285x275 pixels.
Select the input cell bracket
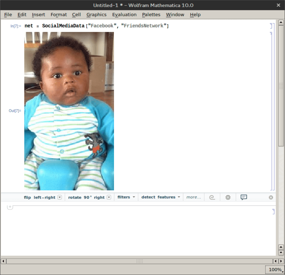(271, 26)
